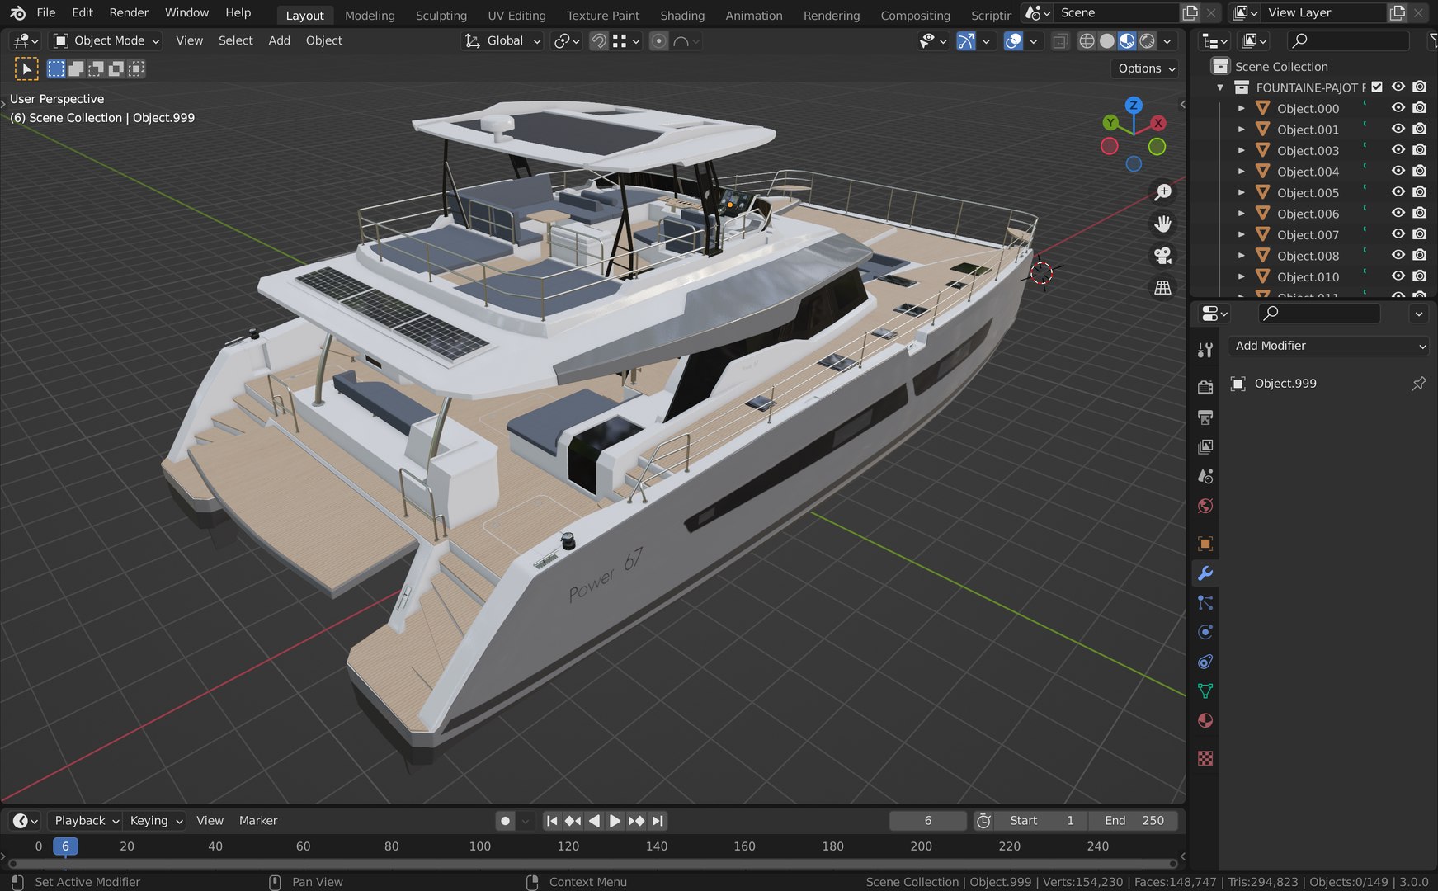Open the Tool properties tab
This screenshot has width=1438, height=891.
[1205, 350]
